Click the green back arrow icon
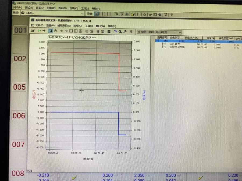The image size is (242, 181). tap(39, 31)
